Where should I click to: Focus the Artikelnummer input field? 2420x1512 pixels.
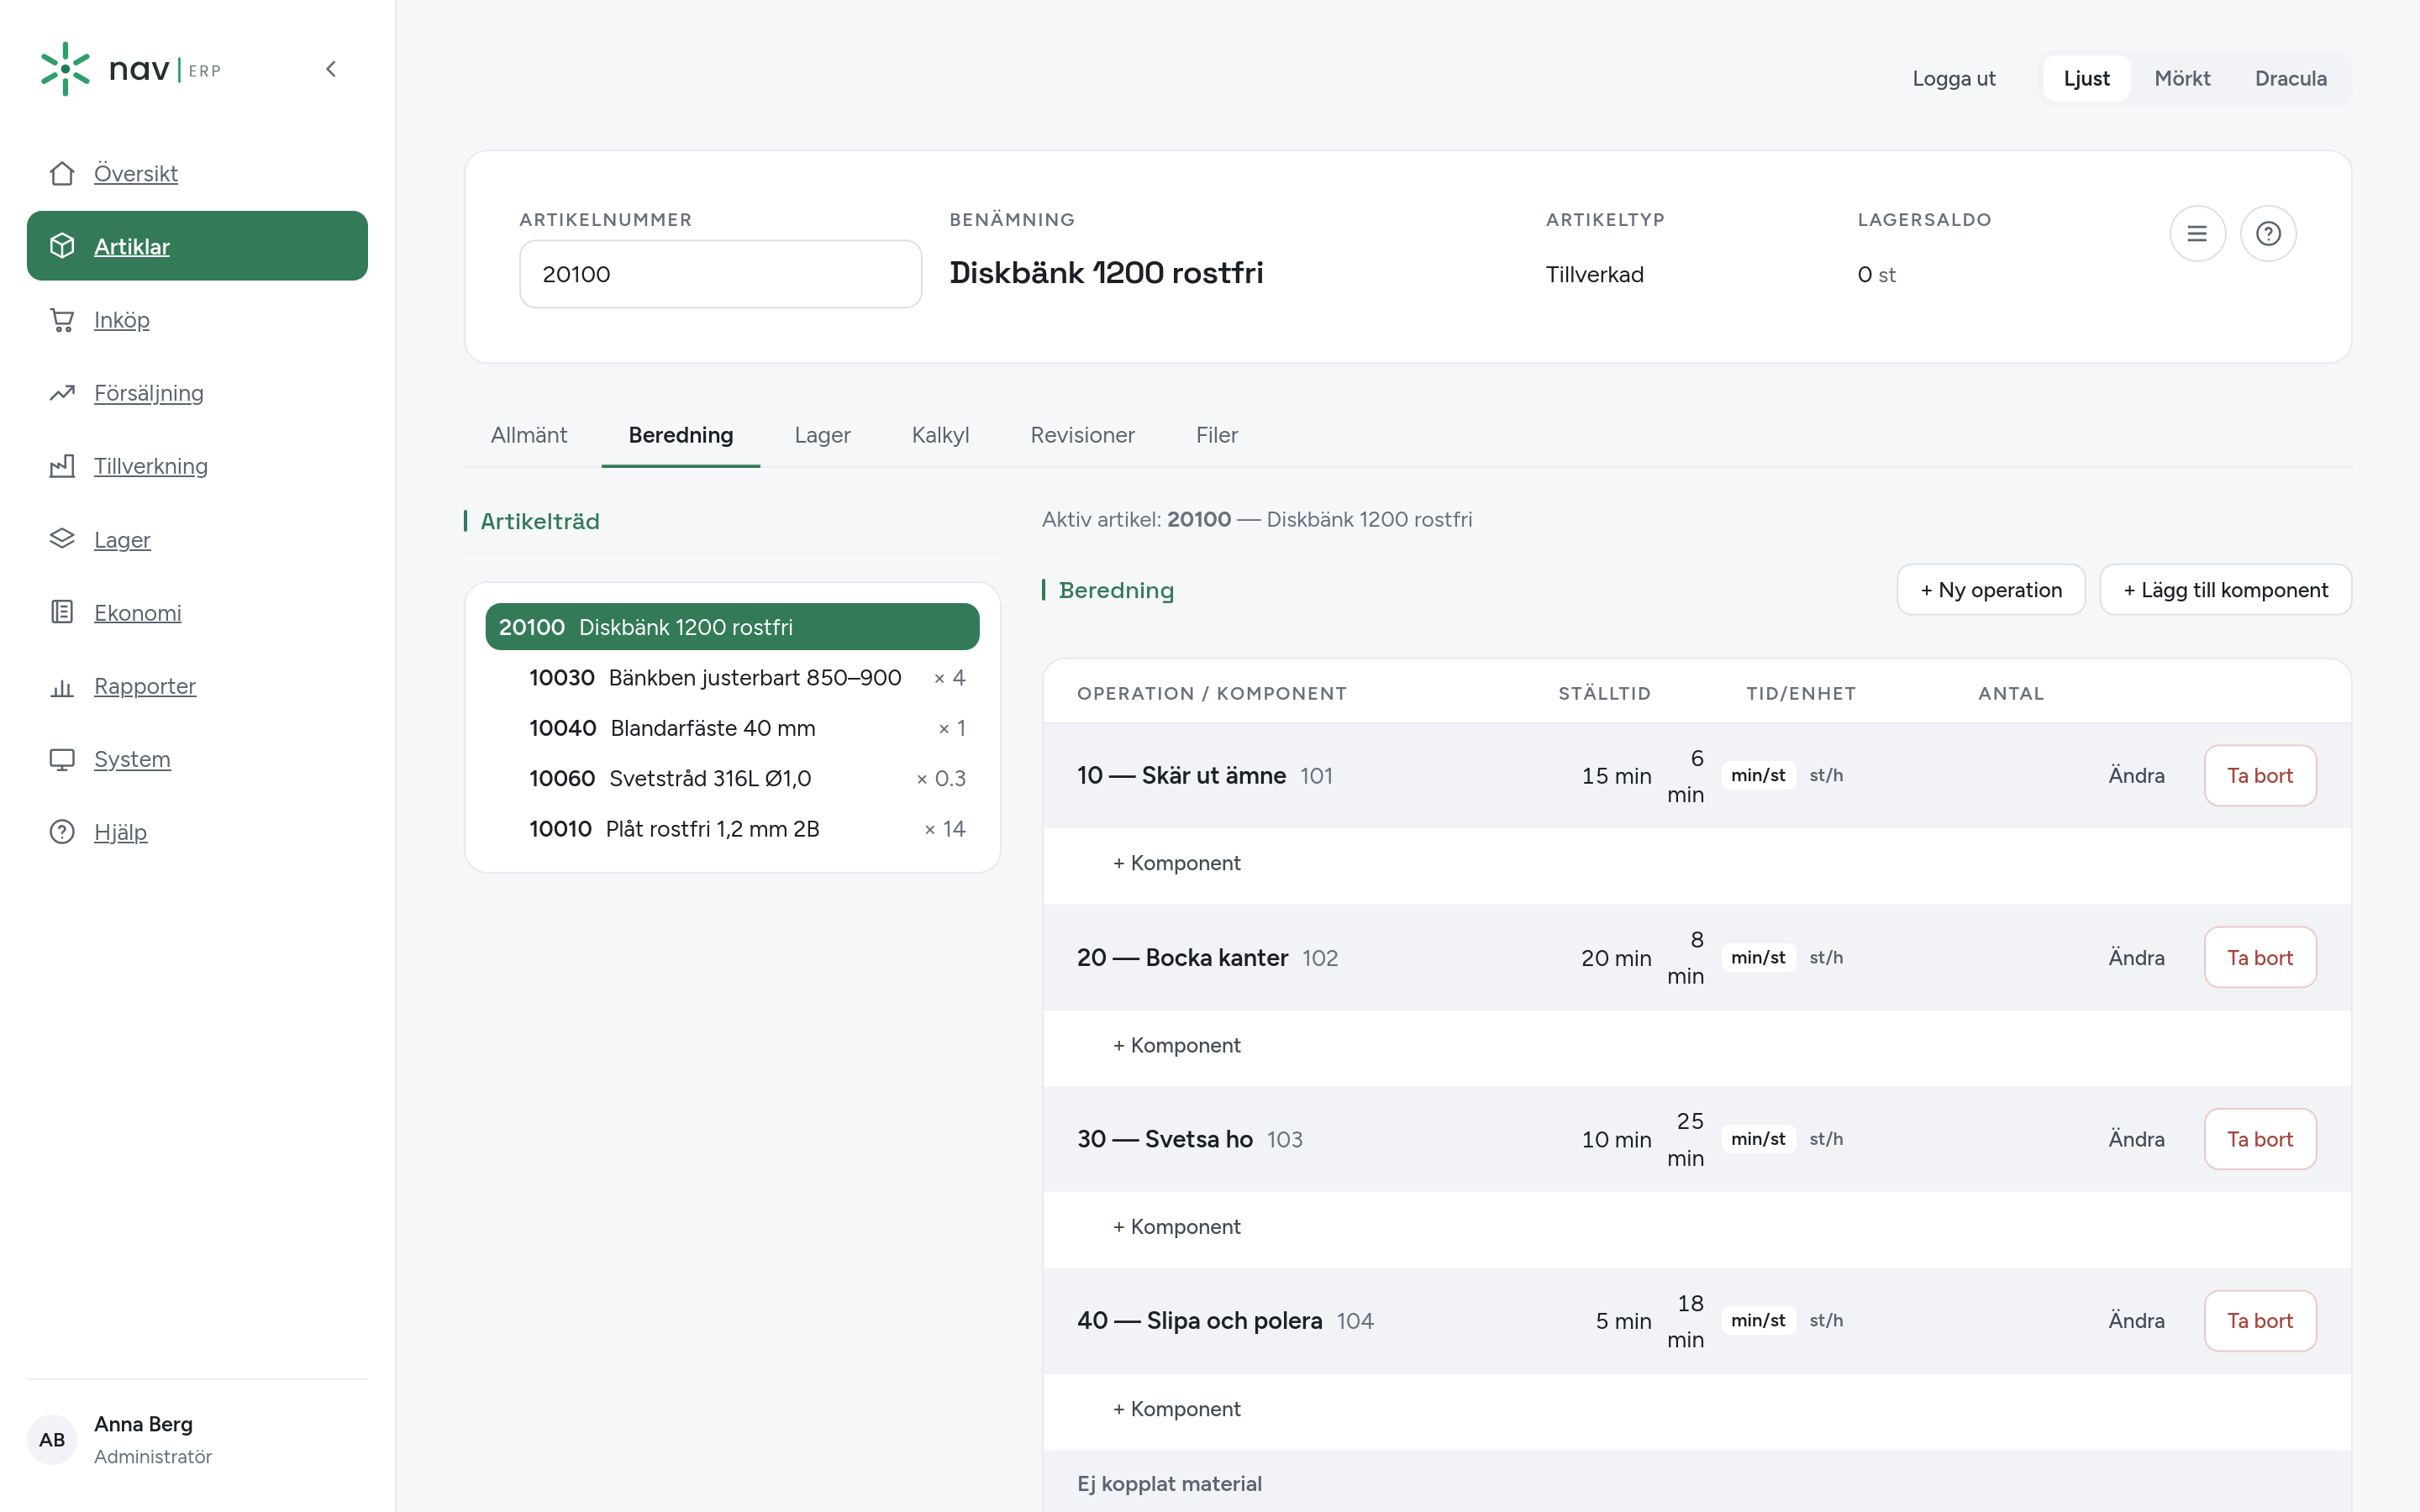720,274
